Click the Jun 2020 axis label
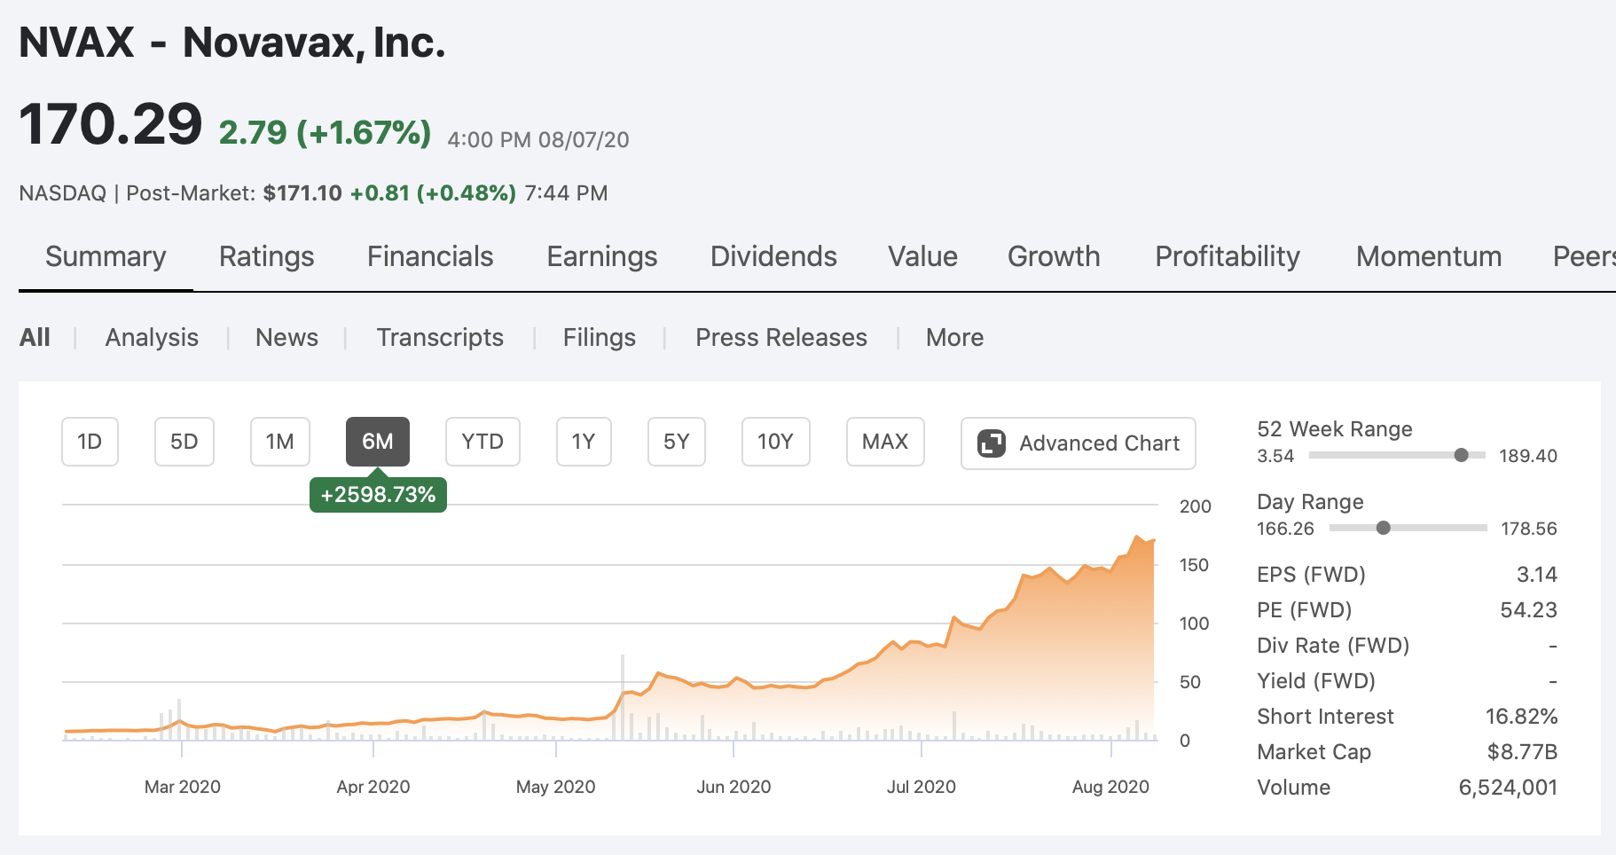The image size is (1616, 855). [733, 786]
